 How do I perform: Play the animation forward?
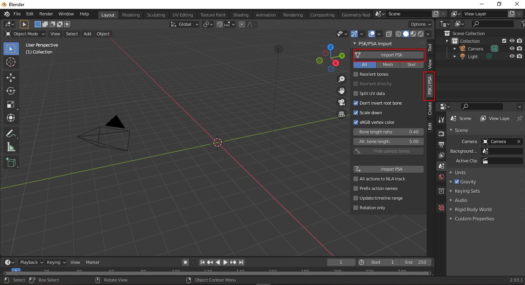click(225, 262)
